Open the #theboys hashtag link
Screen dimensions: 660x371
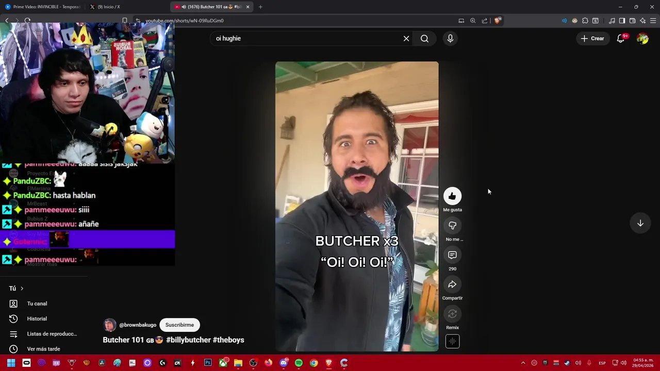[x=228, y=340]
